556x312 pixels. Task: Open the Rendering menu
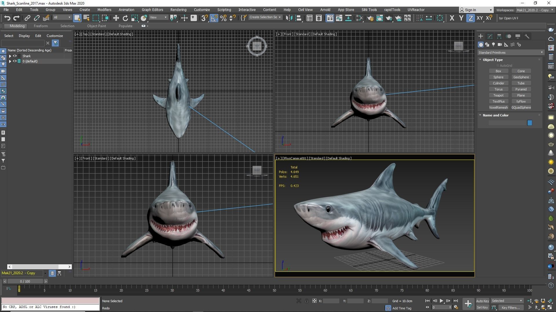point(178,10)
